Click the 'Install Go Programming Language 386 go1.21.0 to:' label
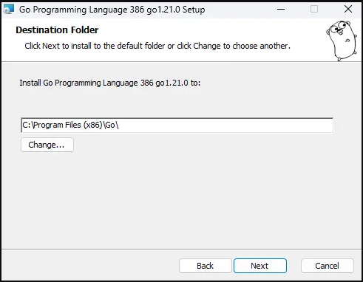Image resolution: width=363 pixels, height=282 pixels. (x=110, y=83)
